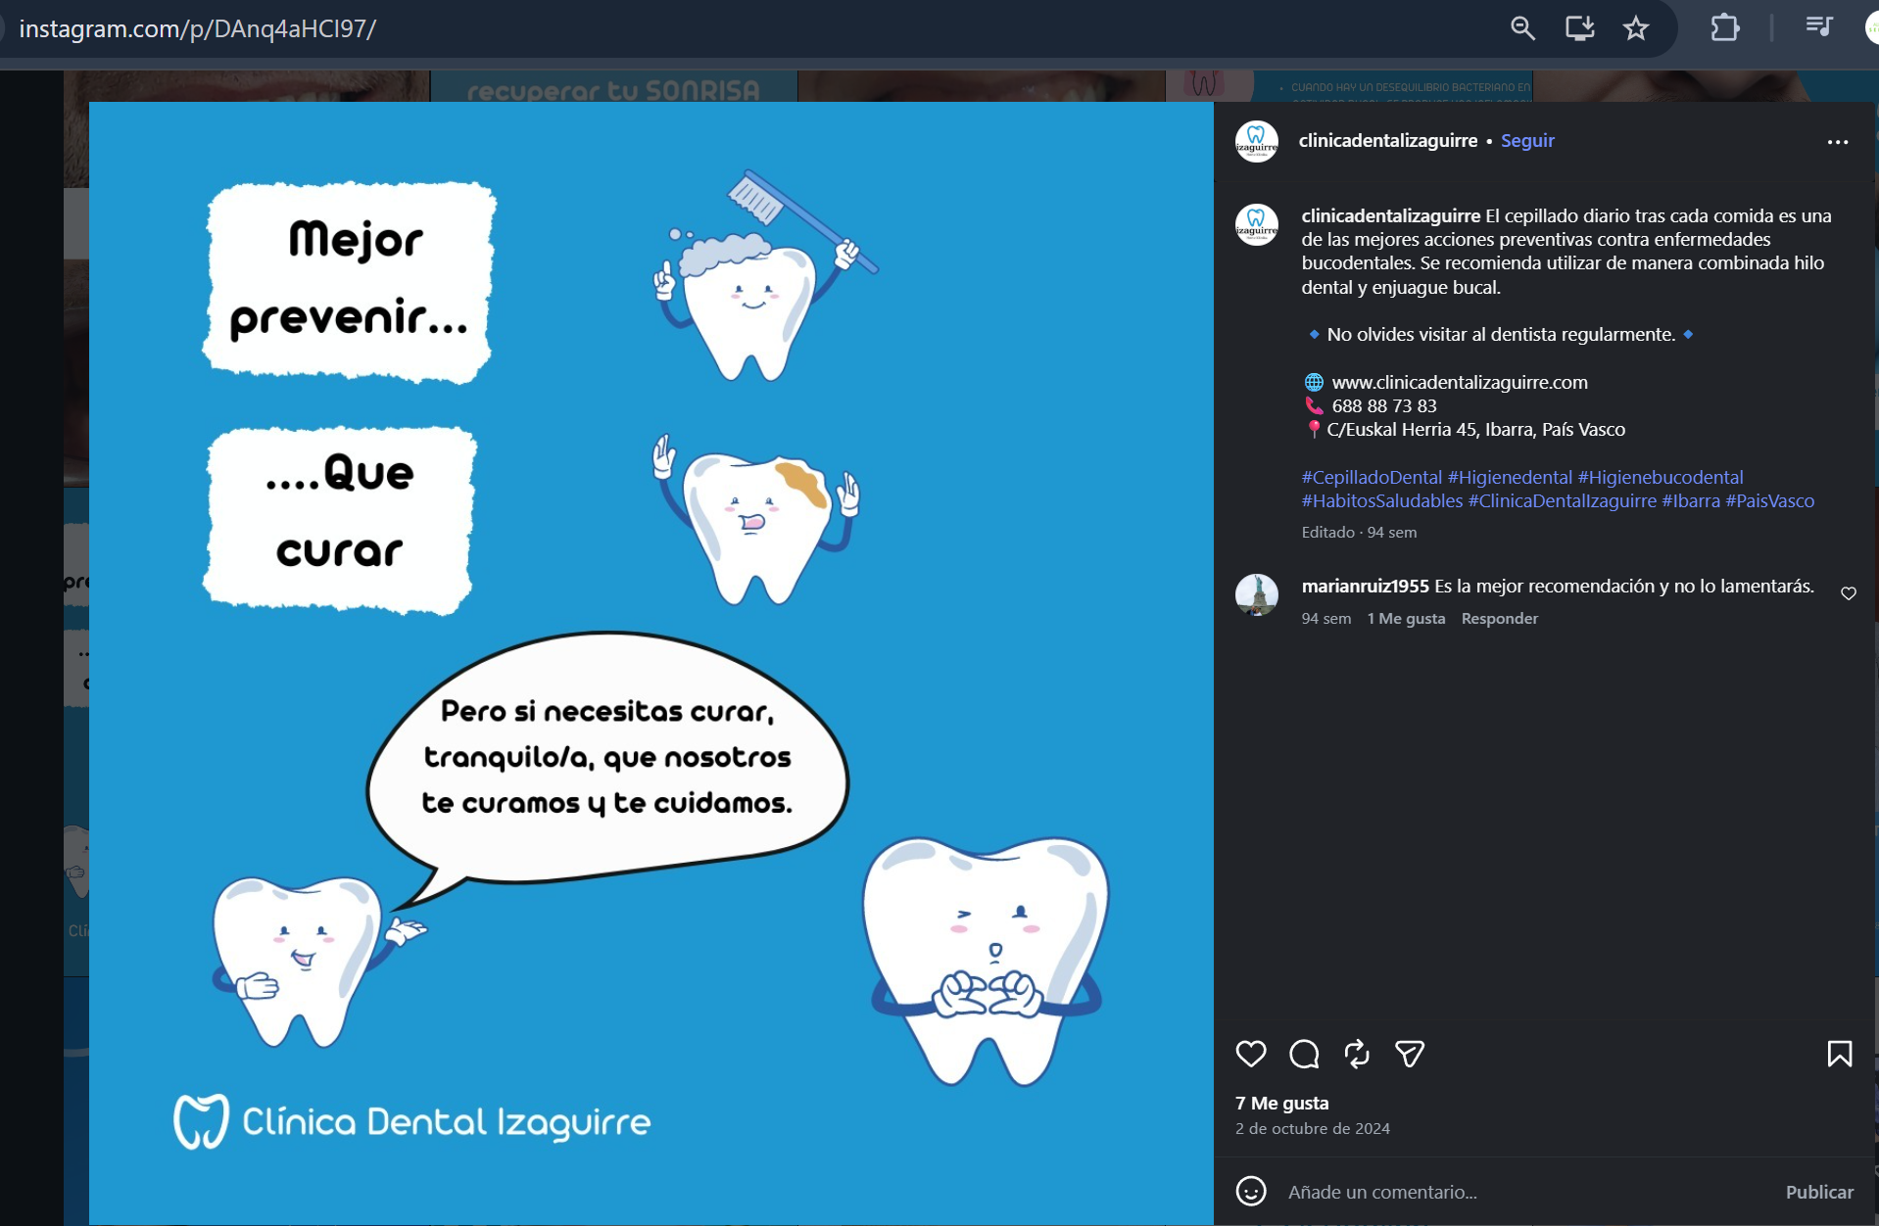Open the clinicadentalizaguirre avatar beside the caption

1257,224
